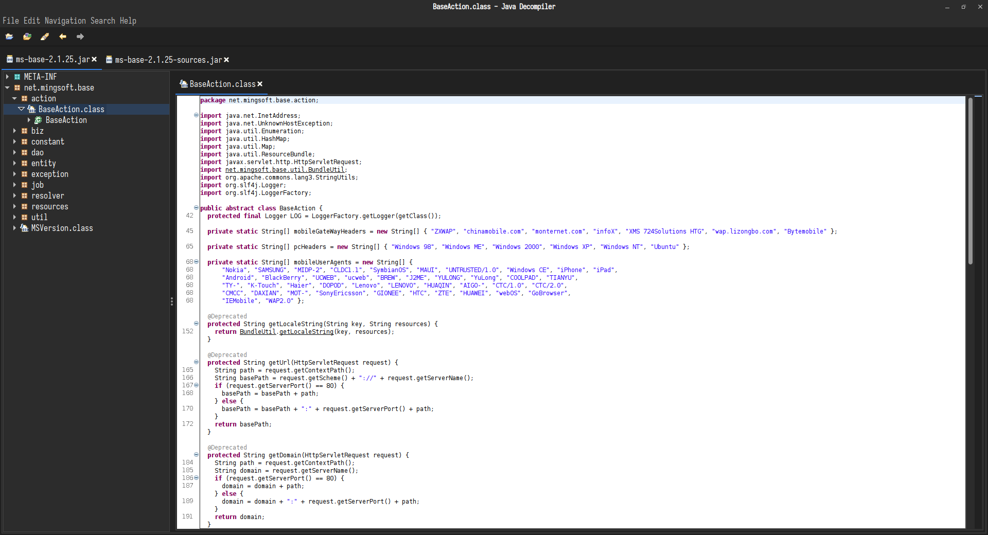Collapse the BaseAction.class tree node
Viewport: 988px width, 535px height.
coord(21,109)
